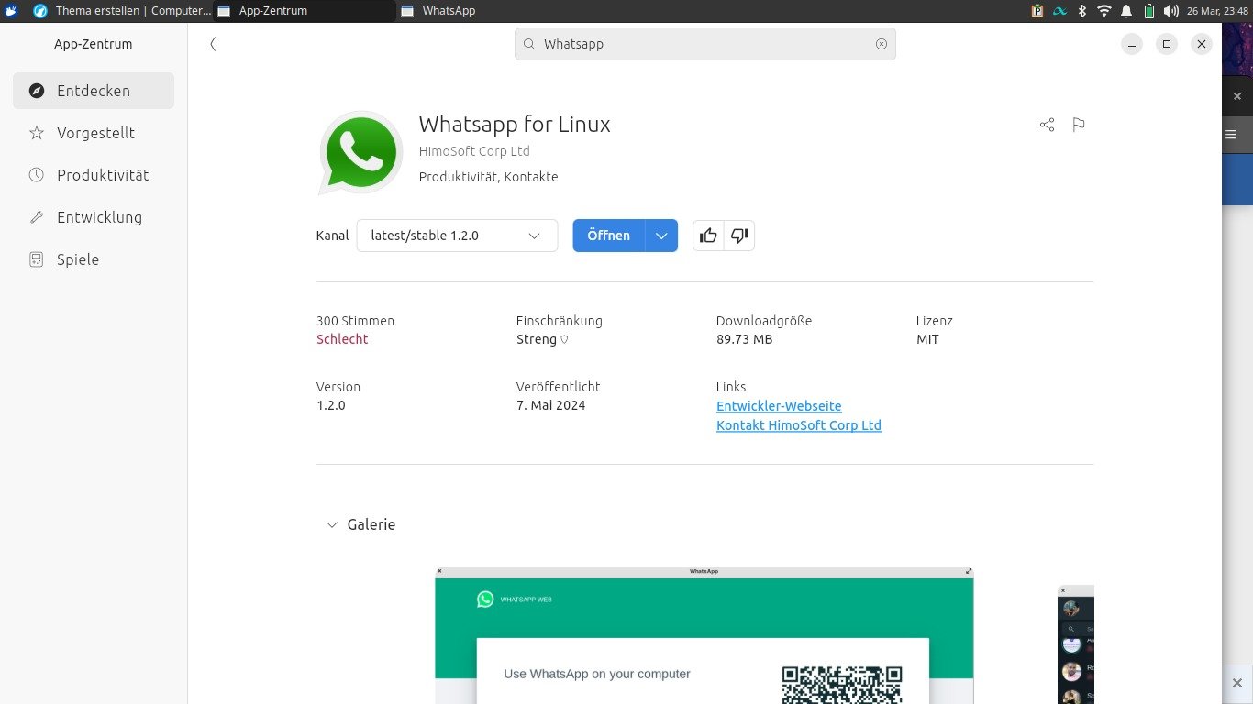This screenshot has height=704, width=1253.
Task: Clear the Whatsapp search field
Action: tap(882, 44)
